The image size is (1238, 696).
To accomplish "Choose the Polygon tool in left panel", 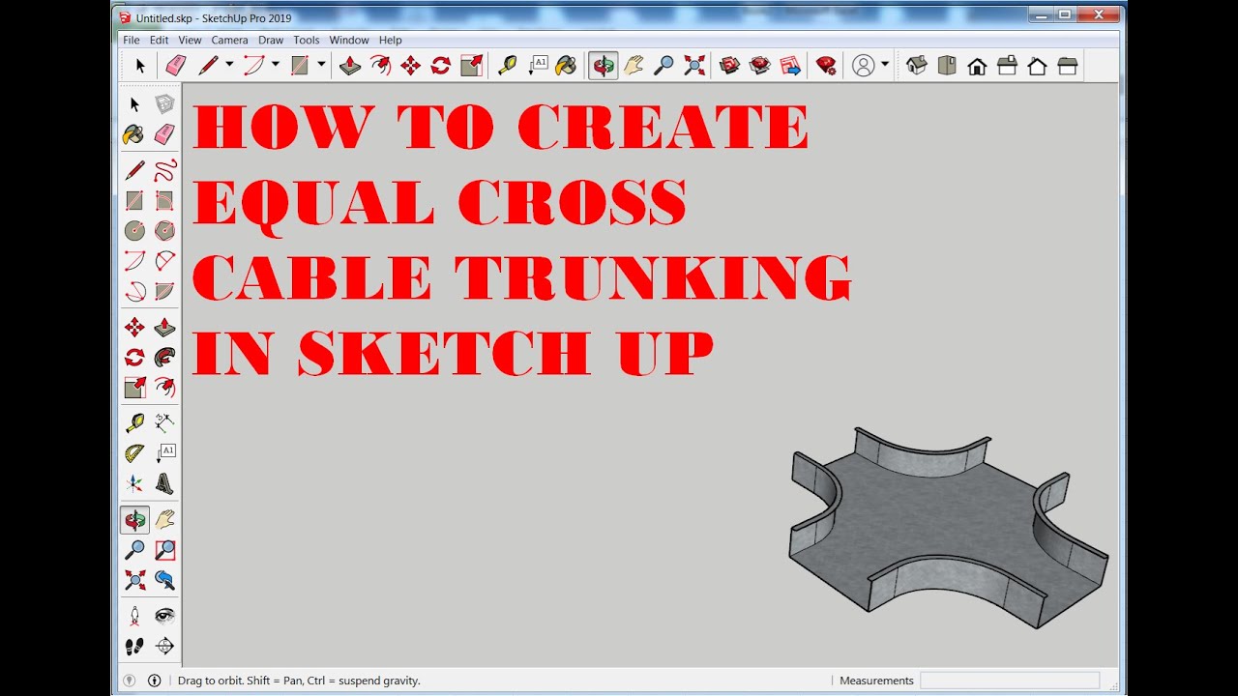I will [164, 231].
